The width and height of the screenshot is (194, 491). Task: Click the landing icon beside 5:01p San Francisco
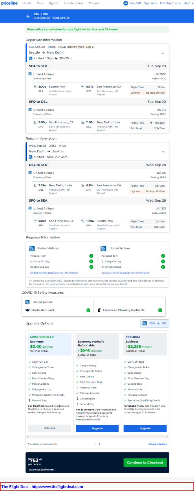83,87
